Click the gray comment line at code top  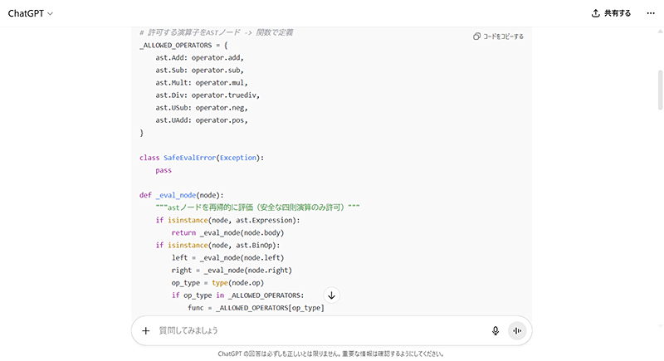[x=216, y=32]
